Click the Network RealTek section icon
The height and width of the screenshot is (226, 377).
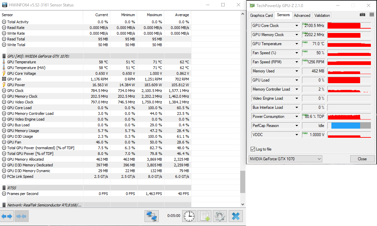[x=4, y=205]
